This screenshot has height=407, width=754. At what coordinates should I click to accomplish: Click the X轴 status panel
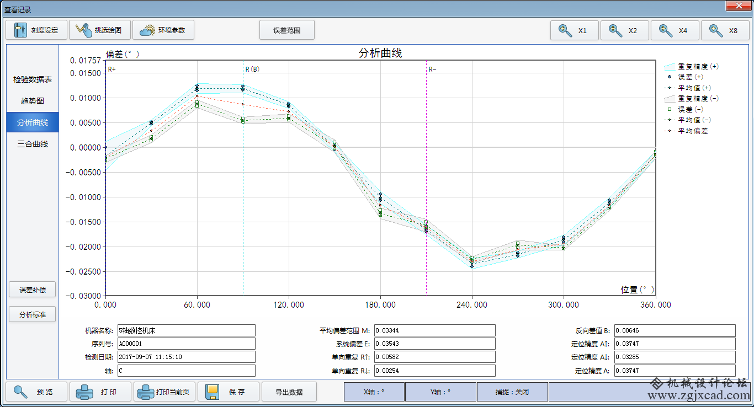point(374,392)
